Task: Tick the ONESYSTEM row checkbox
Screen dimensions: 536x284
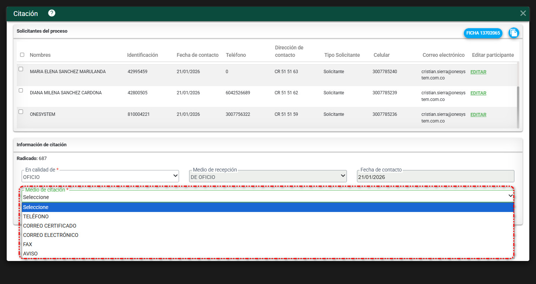Action: click(x=21, y=112)
